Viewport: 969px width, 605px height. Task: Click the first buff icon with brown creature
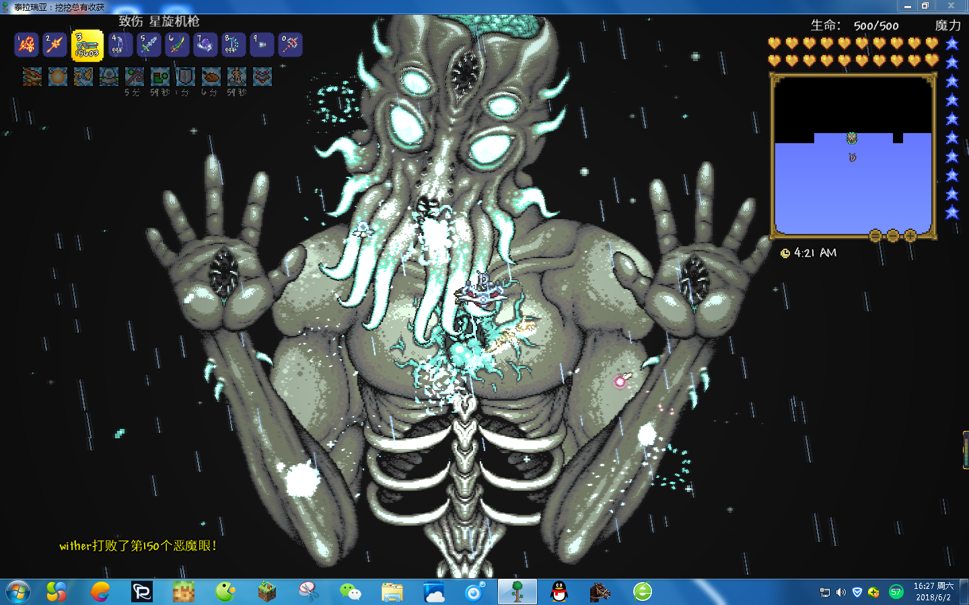click(x=32, y=77)
